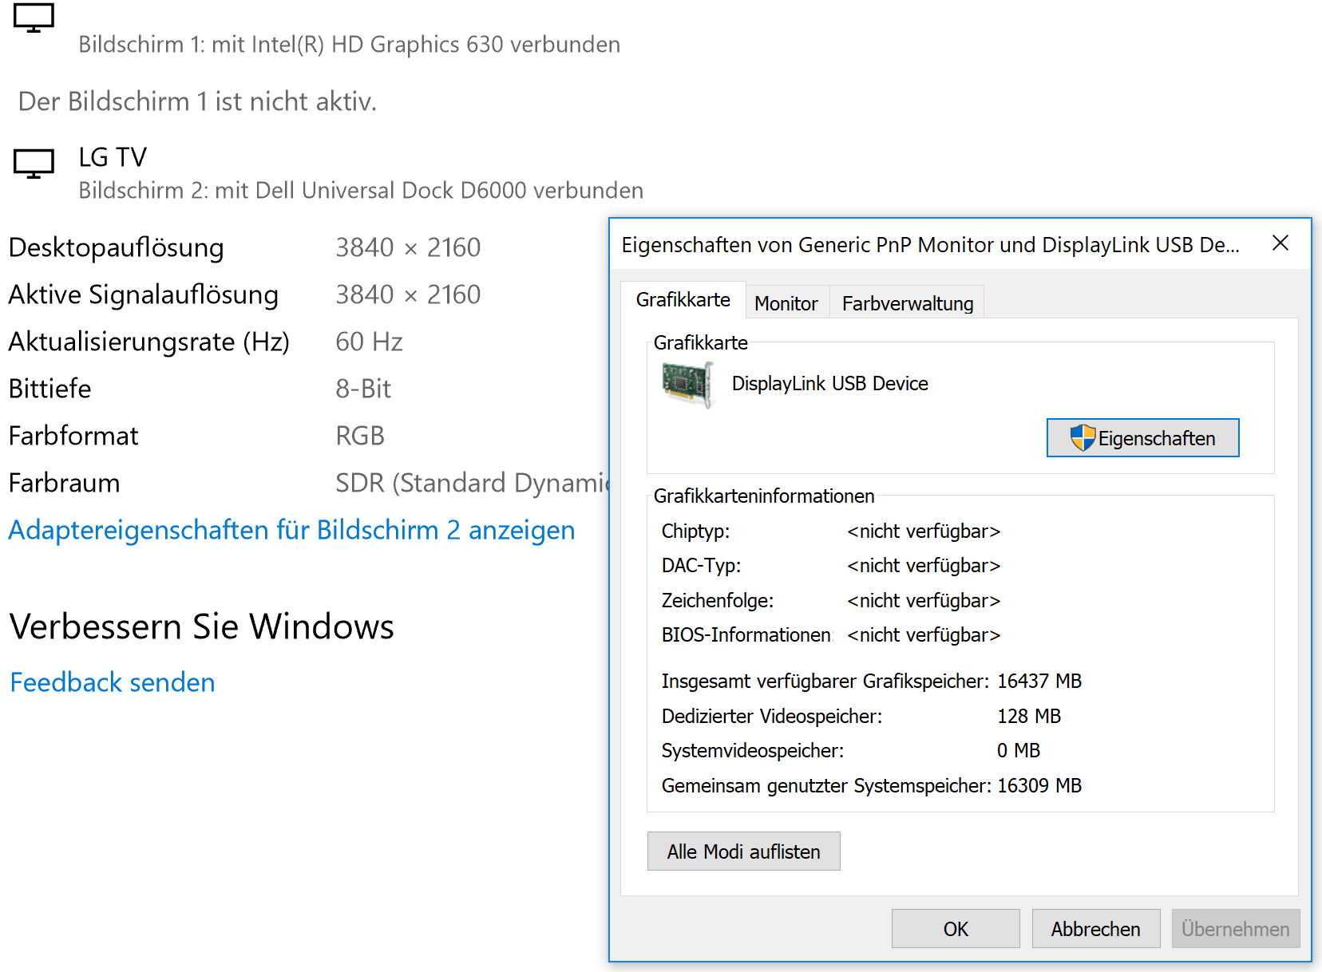
Task: Click the 60 Hz refresh rate value
Action: coord(369,342)
